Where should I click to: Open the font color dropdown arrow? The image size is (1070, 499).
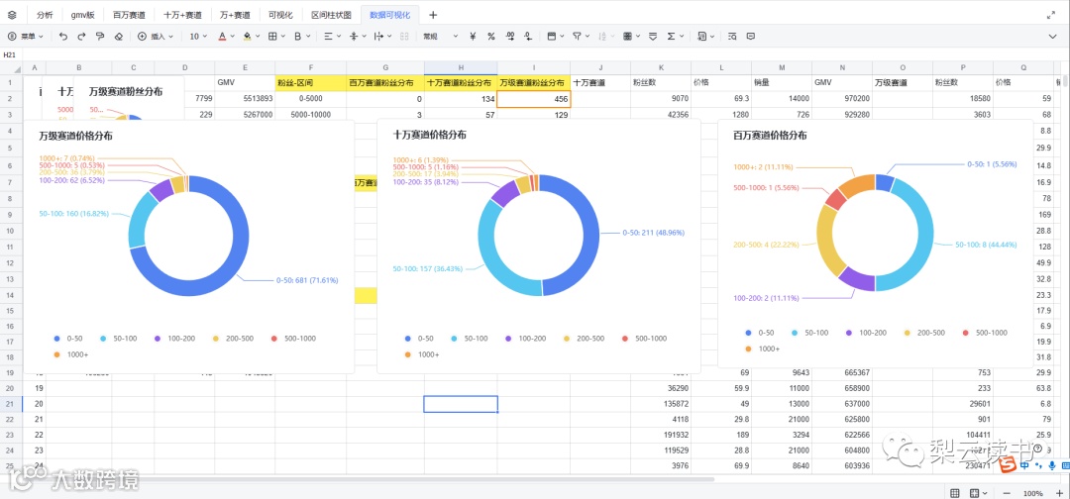[233, 36]
